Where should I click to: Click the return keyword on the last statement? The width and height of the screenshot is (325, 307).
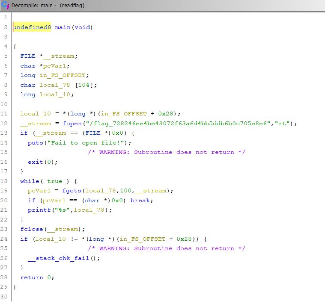pyautogui.click(x=31, y=277)
